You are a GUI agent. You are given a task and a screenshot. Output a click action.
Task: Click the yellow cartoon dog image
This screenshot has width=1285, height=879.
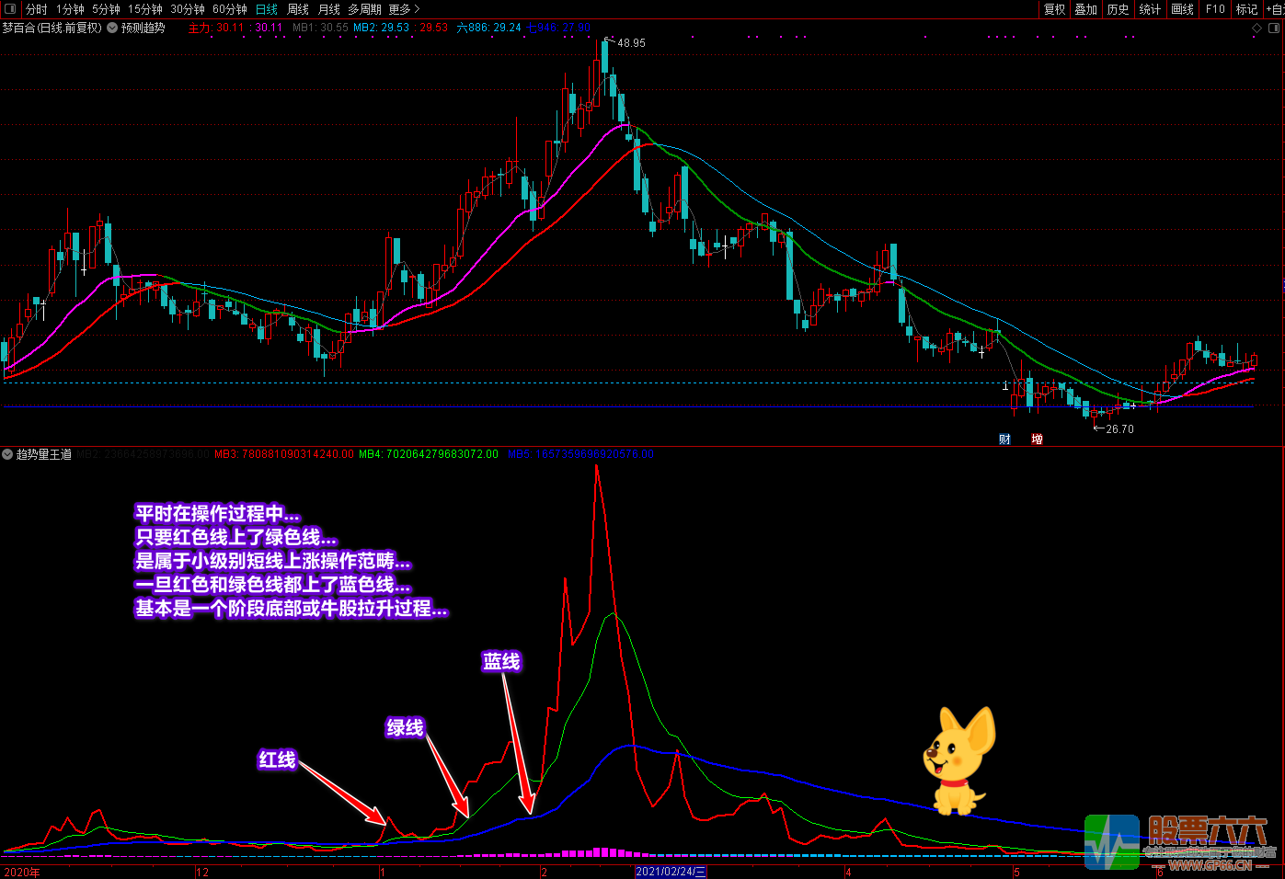coord(958,760)
